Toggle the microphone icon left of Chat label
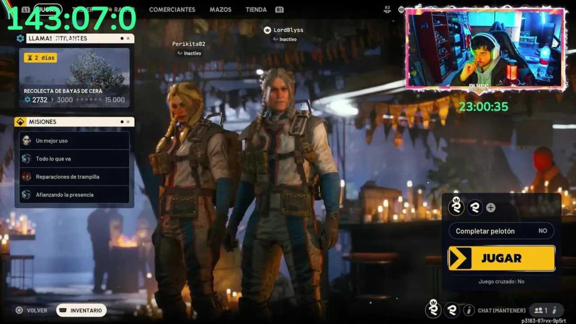Image resolution: width=576 pixels, height=324 pixels. point(469,310)
